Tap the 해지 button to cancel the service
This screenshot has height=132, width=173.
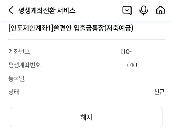[86, 117]
